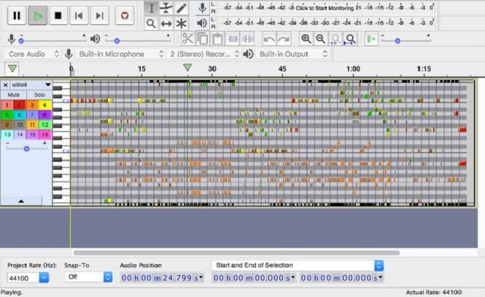The image size is (485, 297).
Task: Mute the willtell track
Action: point(13,95)
